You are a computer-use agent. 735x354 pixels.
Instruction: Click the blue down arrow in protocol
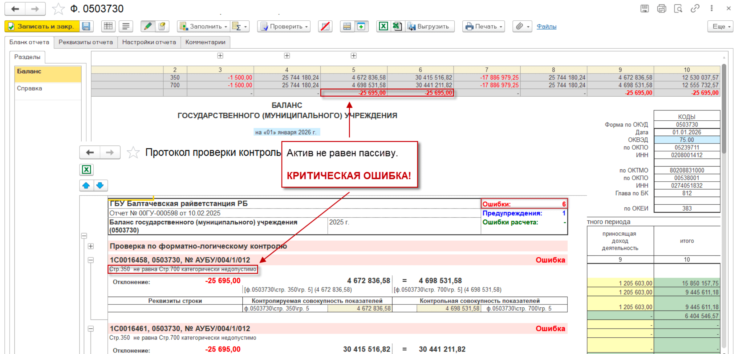(100, 186)
